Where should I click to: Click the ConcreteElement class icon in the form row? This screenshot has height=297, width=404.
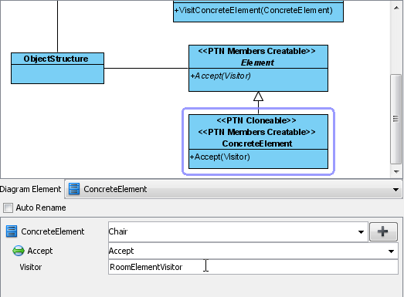(12, 231)
